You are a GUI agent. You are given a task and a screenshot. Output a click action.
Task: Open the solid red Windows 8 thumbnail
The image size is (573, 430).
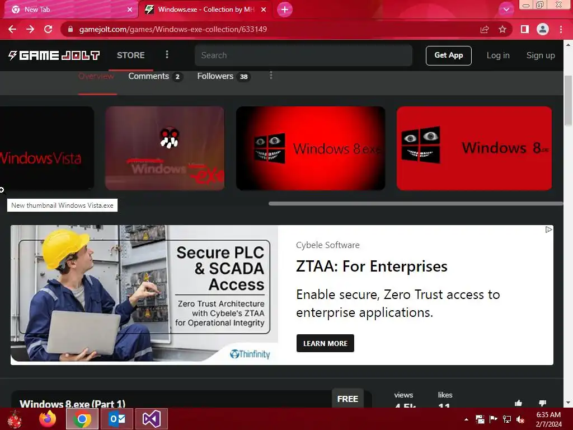pyautogui.click(x=474, y=148)
